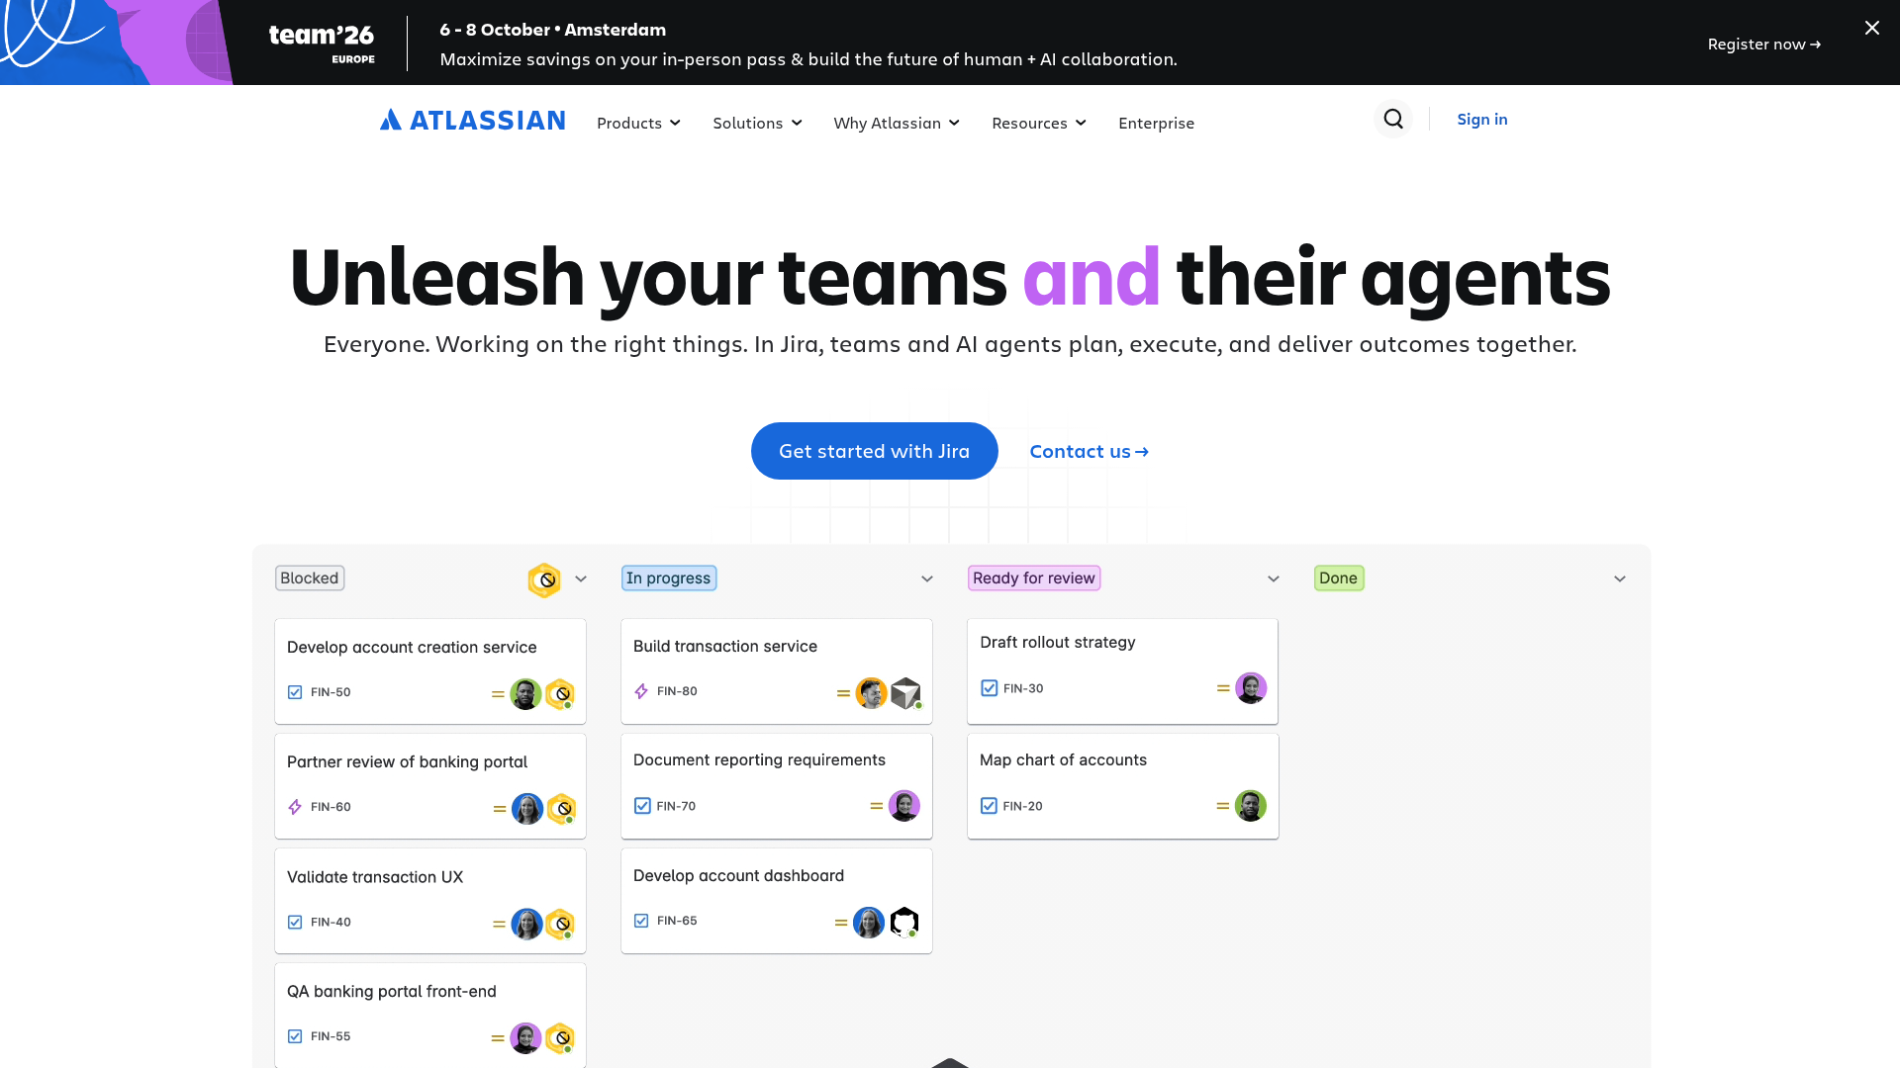Open Build transaction service card
1900x1068 pixels.
coord(777,671)
